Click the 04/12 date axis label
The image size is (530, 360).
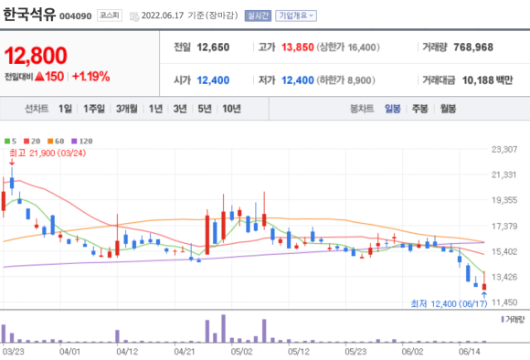[127, 352]
